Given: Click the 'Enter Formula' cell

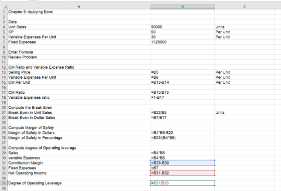Looking at the screenshot, I should pyautogui.click(x=79, y=52).
